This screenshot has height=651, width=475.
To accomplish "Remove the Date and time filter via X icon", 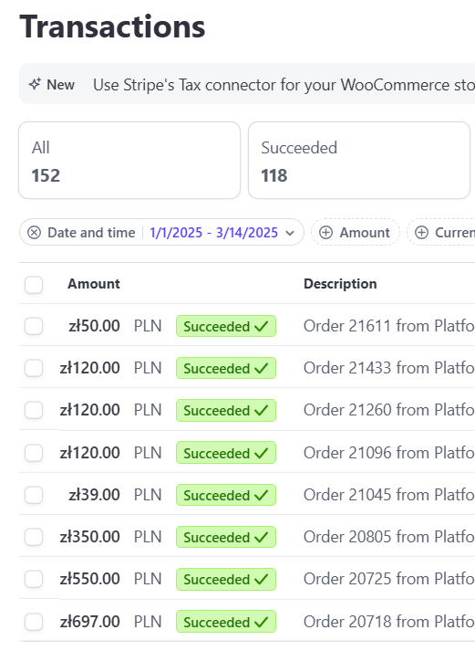I will 34,233.
